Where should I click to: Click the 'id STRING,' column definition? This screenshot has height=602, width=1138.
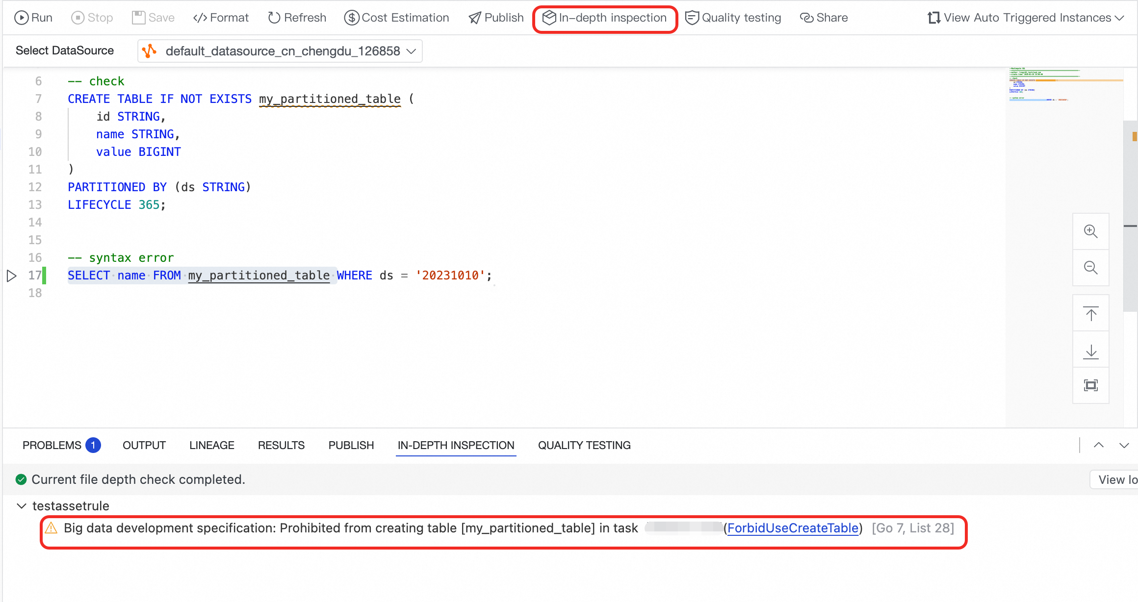click(131, 117)
